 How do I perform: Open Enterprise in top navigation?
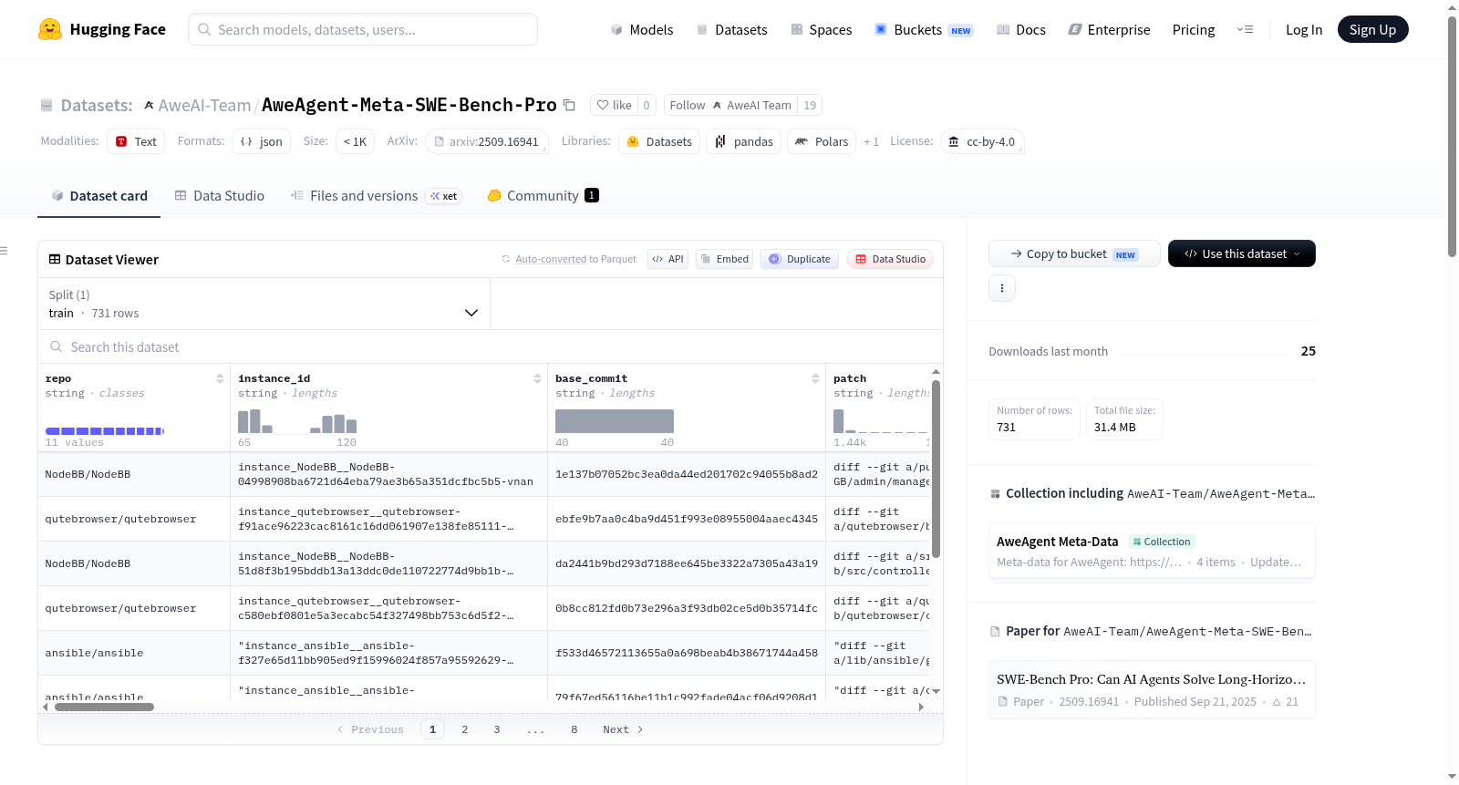[x=1109, y=29]
